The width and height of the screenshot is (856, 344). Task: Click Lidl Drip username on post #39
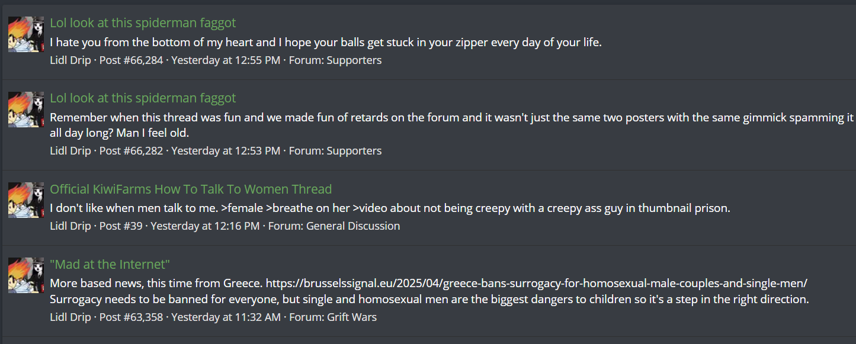pos(70,226)
